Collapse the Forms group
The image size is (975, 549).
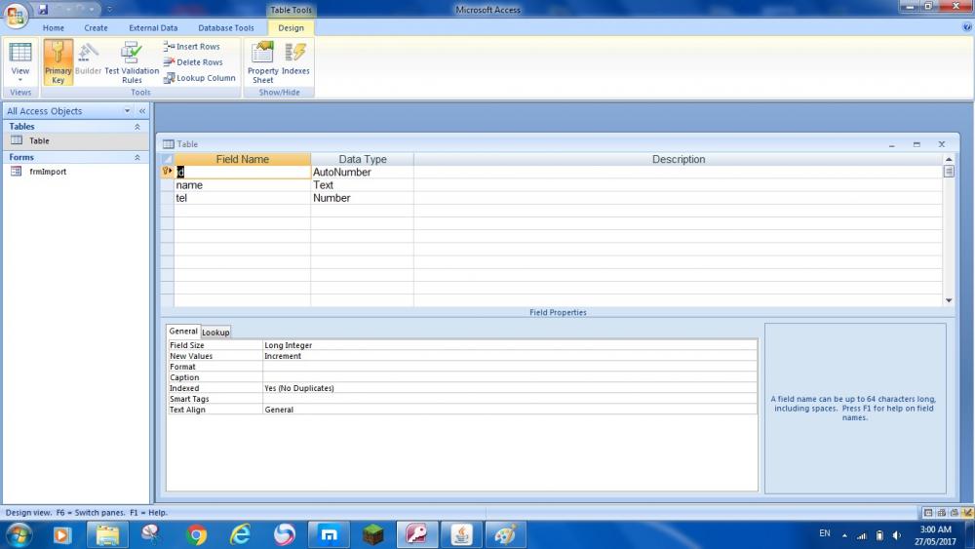point(137,157)
